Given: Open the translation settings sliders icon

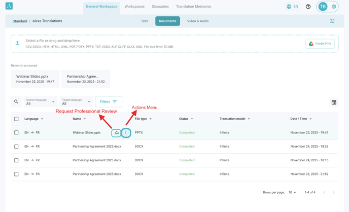Looking at the screenshot, I should pos(332,21).
